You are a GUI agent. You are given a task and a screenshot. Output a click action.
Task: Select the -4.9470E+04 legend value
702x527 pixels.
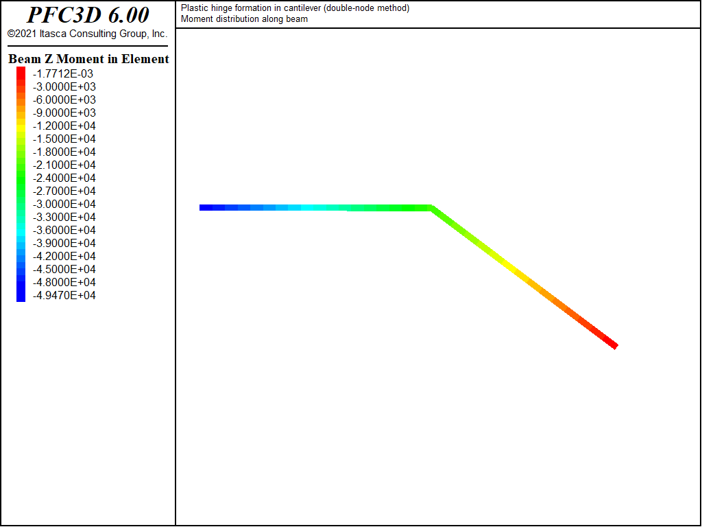(x=64, y=295)
